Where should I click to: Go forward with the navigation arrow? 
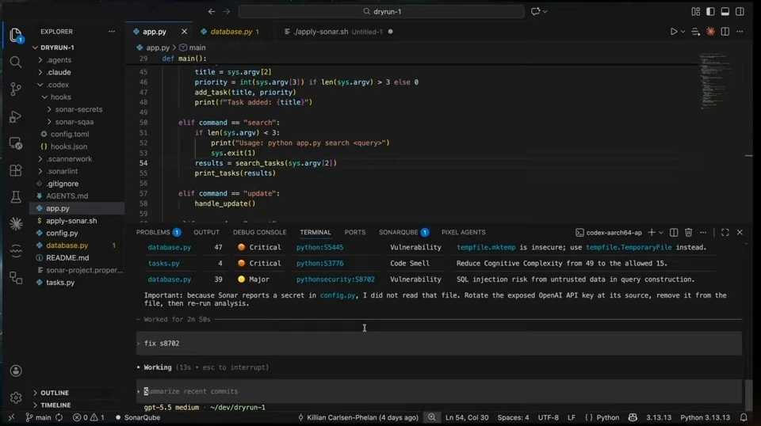click(x=227, y=11)
